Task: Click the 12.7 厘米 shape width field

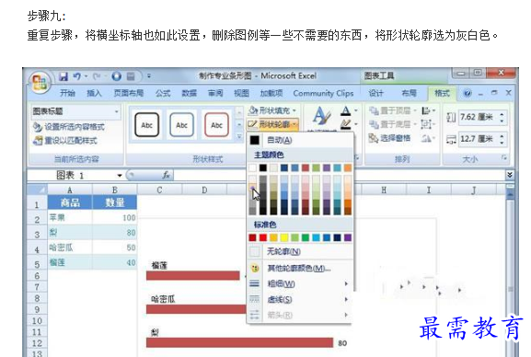Action: click(479, 139)
